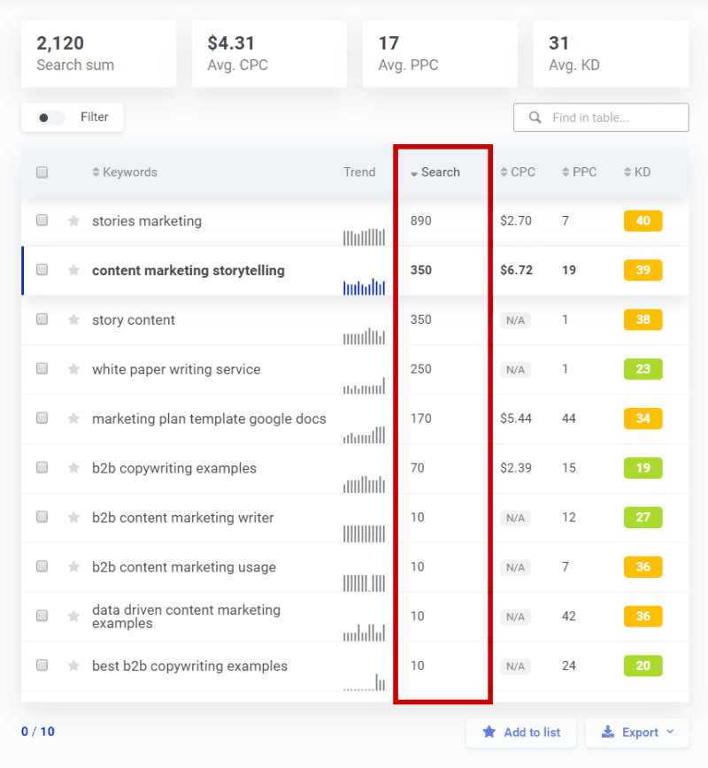Viewport: 708px width, 768px height.
Task: Tick checkbox for 'content marketing storytelling'
Action: pyautogui.click(x=42, y=271)
